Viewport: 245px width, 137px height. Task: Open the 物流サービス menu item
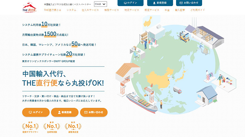tap(132, 10)
